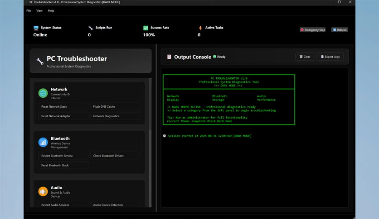Click the 'DARK THEME ACTIVE' console line

coord(211,107)
